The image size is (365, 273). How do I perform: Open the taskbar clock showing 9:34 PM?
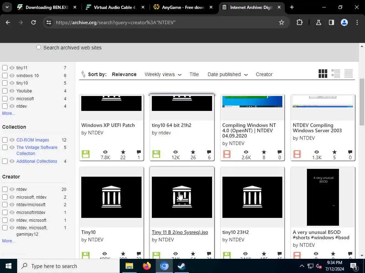click(x=334, y=266)
